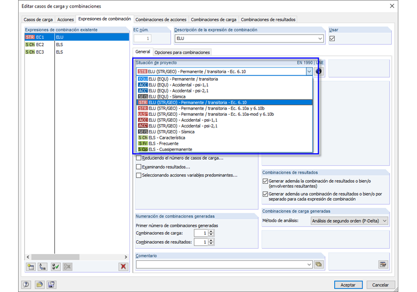Toggle the Usar checkbox
This screenshot has width=417, height=292.
click(332, 38)
